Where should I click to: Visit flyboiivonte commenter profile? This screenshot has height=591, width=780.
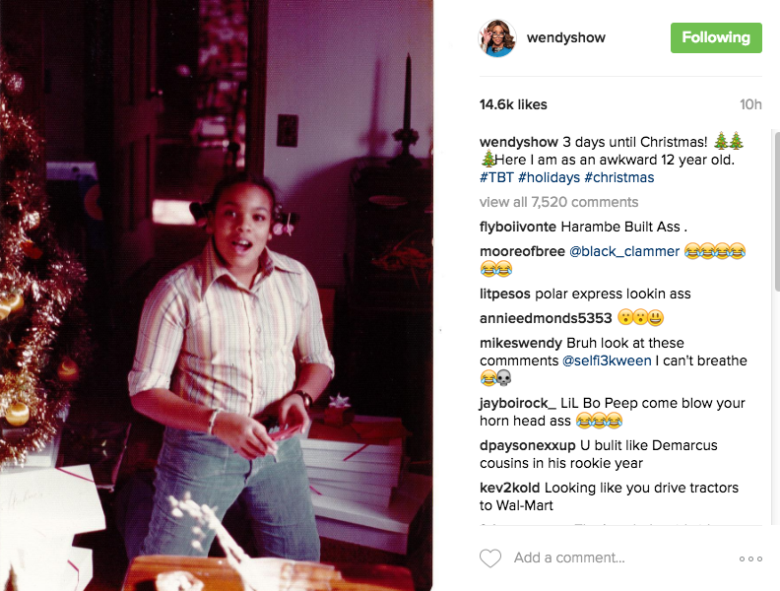(x=518, y=227)
